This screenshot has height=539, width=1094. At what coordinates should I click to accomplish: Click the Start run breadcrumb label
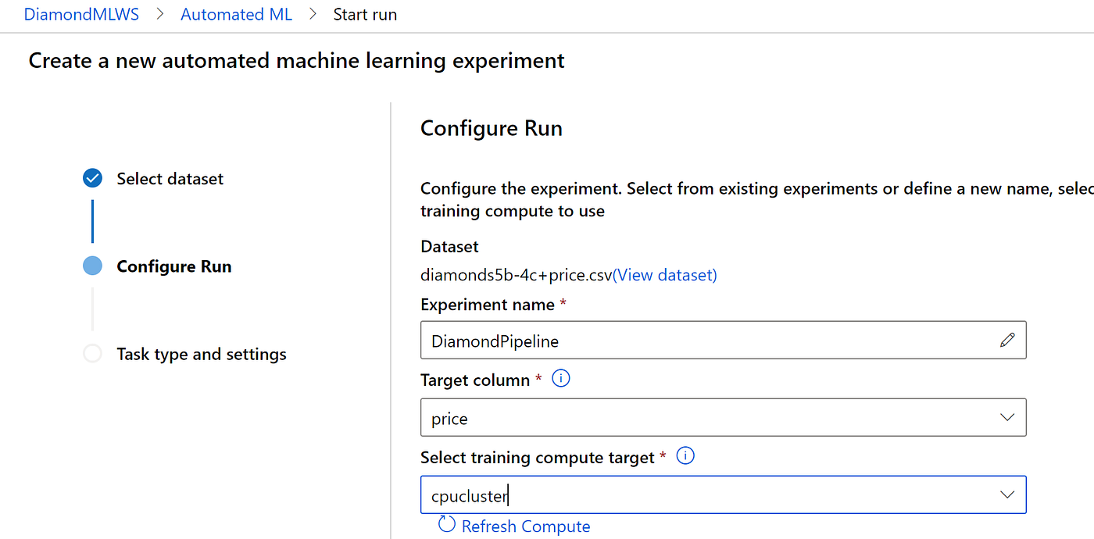(x=365, y=14)
